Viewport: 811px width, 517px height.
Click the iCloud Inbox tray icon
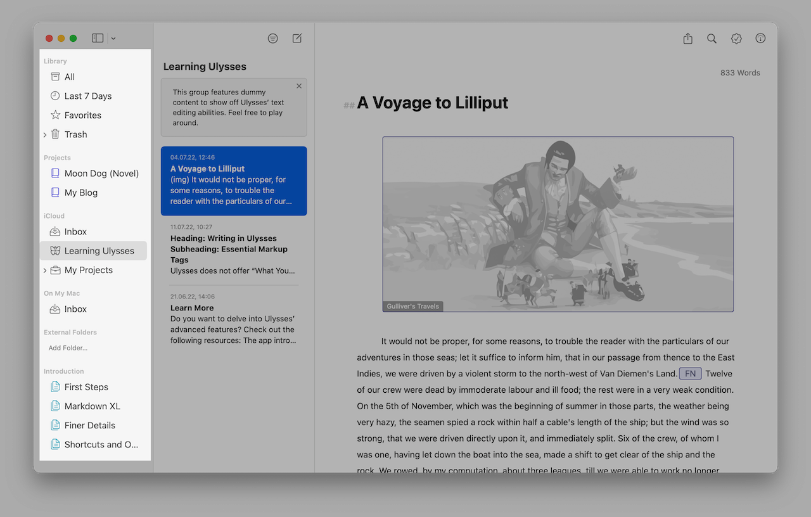[55, 232]
